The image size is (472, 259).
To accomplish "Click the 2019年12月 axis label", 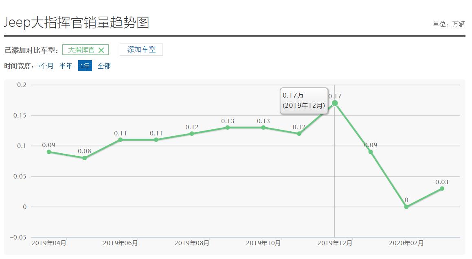I will 334,243.
